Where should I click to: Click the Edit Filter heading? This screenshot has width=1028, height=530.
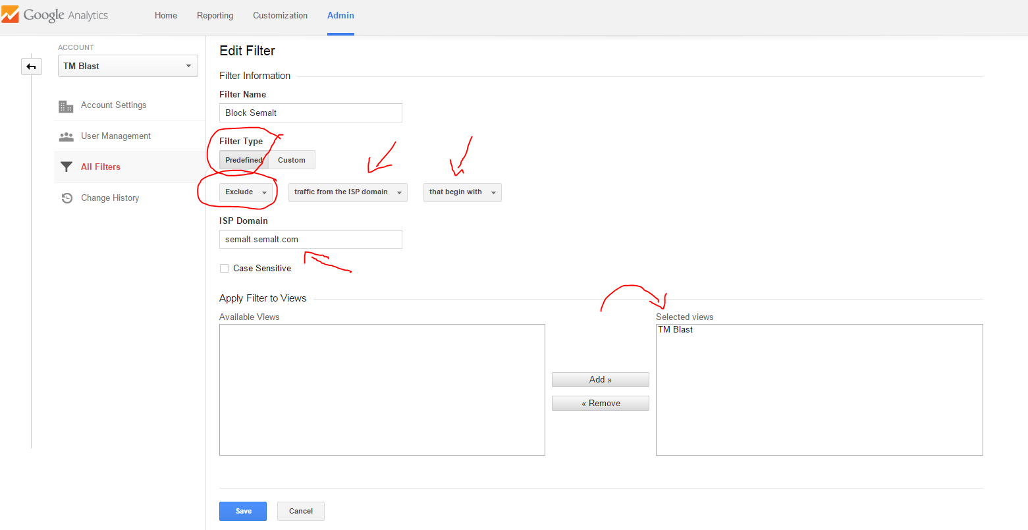(247, 51)
